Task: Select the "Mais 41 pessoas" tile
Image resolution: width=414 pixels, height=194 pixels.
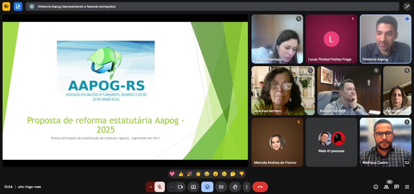Action: click(331, 142)
